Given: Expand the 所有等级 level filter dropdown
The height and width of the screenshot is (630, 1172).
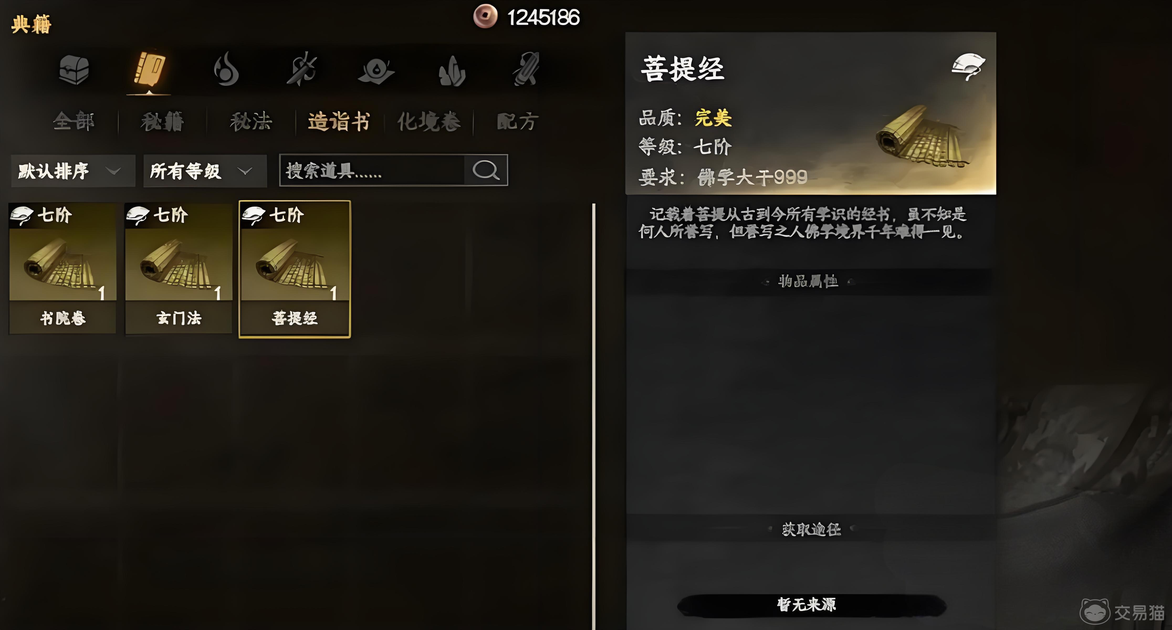Looking at the screenshot, I should point(205,171).
